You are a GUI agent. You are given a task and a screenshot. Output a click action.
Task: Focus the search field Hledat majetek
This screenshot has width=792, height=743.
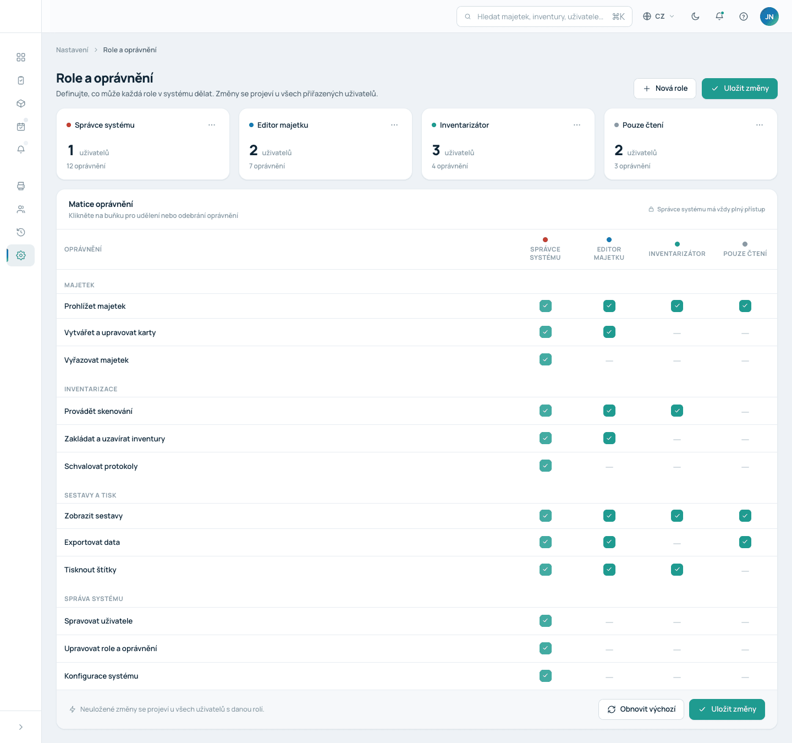click(x=544, y=17)
